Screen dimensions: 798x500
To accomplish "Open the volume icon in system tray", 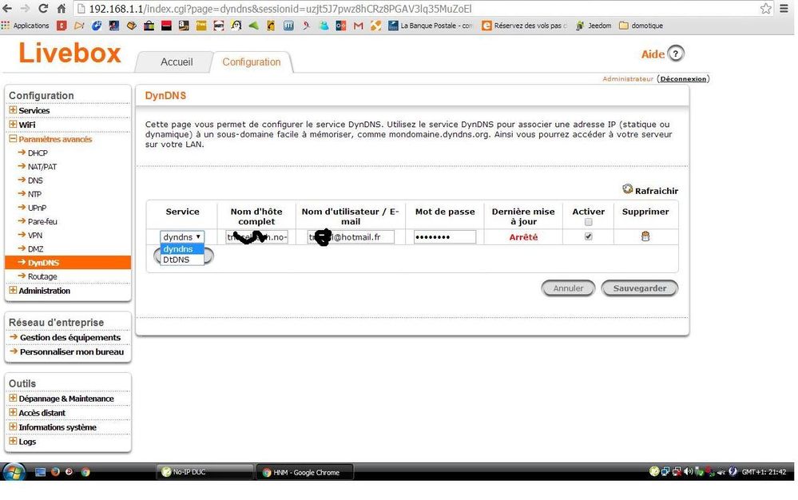I will tap(688, 471).
